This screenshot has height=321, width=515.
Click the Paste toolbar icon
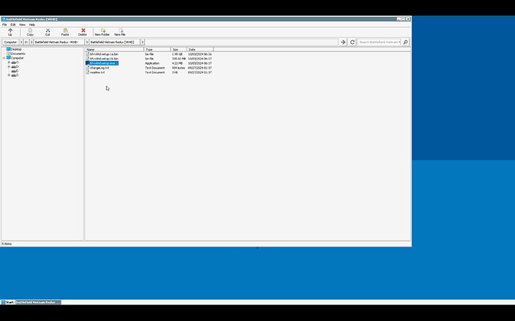[65, 31]
